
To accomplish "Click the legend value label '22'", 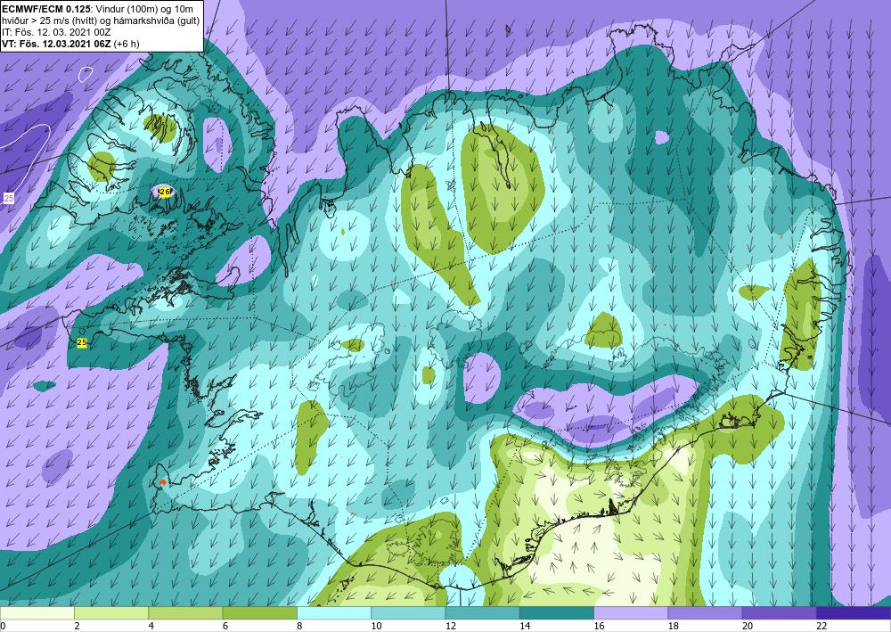I will (x=822, y=627).
